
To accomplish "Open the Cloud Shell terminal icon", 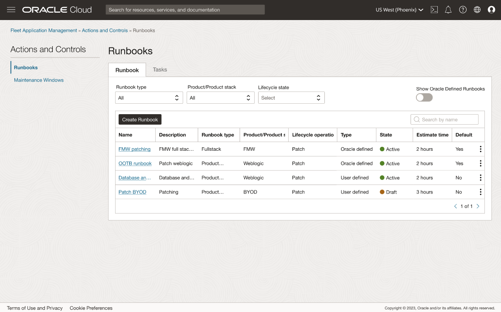I will tap(434, 9).
